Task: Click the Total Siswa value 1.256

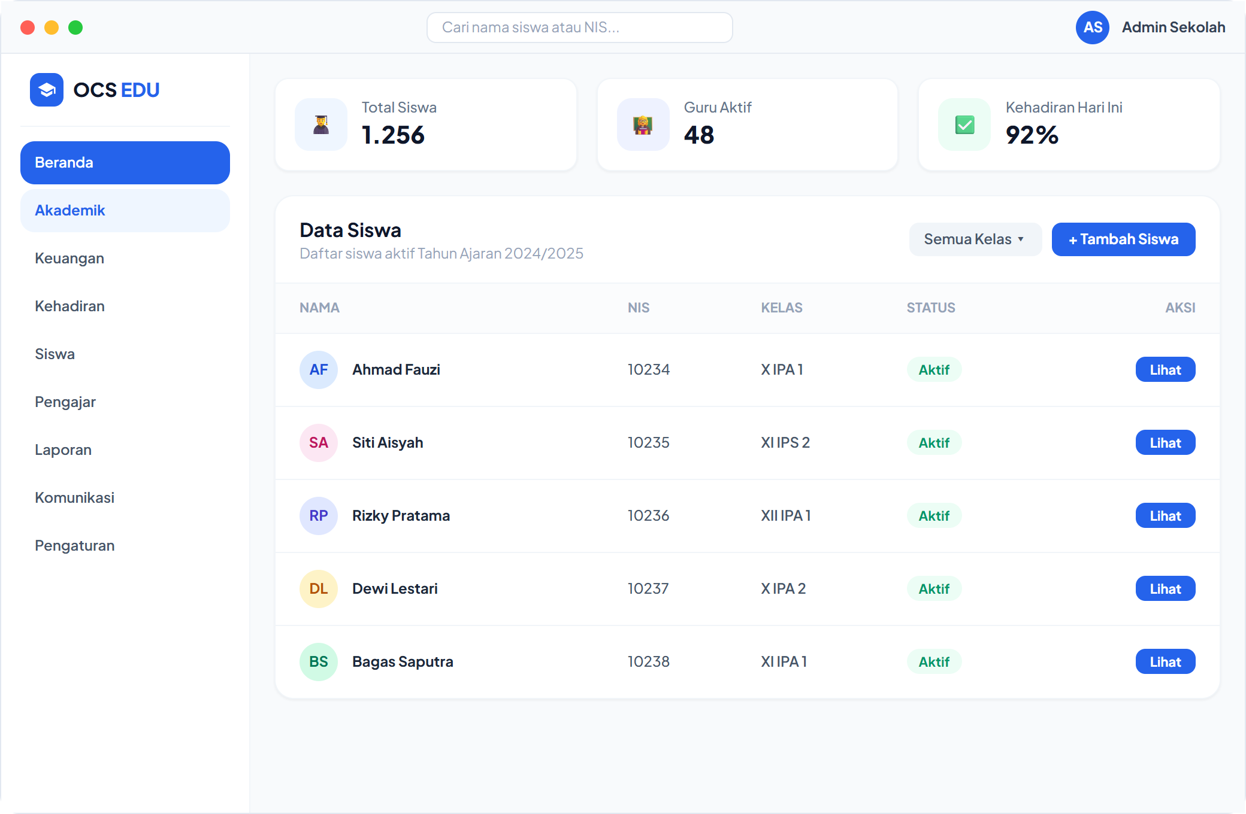Action: [393, 135]
